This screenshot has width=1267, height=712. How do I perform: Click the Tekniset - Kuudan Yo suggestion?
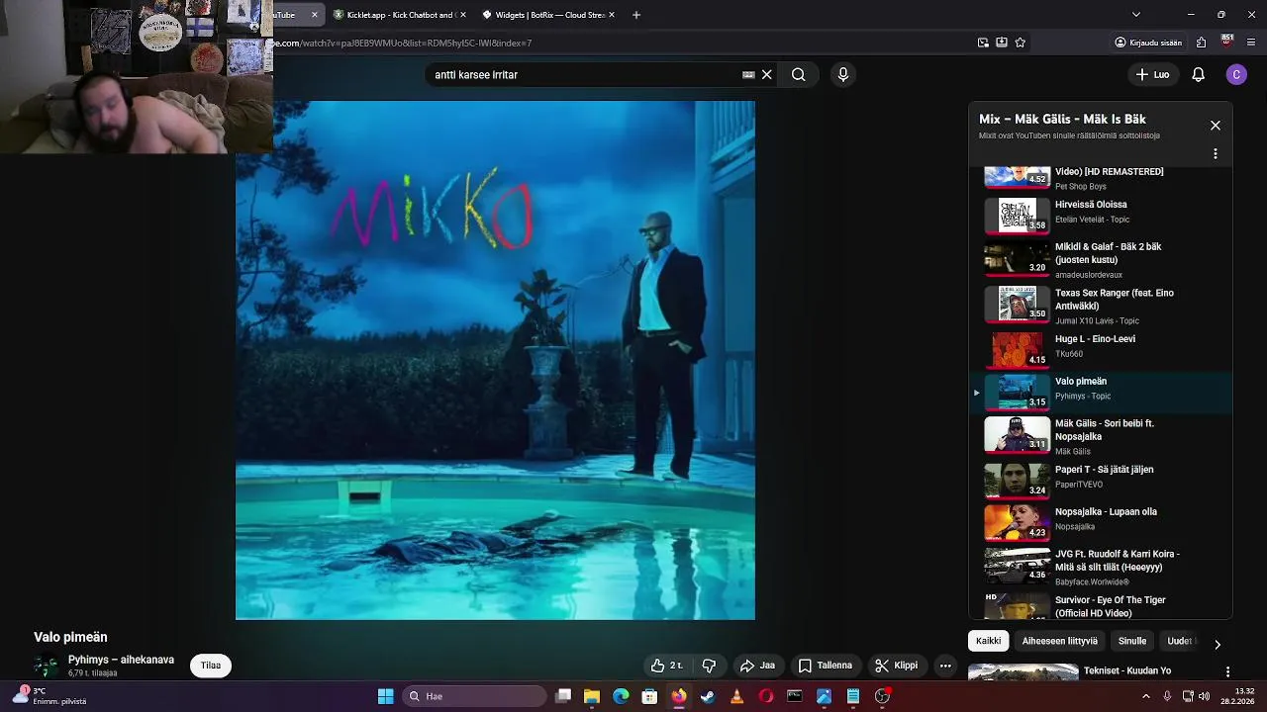click(1126, 670)
